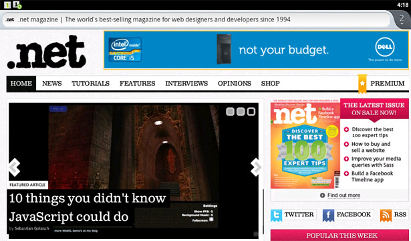This screenshot has width=411, height=241.
Task: Click the gold star Premium ribbon icon
Action: click(362, 84)
